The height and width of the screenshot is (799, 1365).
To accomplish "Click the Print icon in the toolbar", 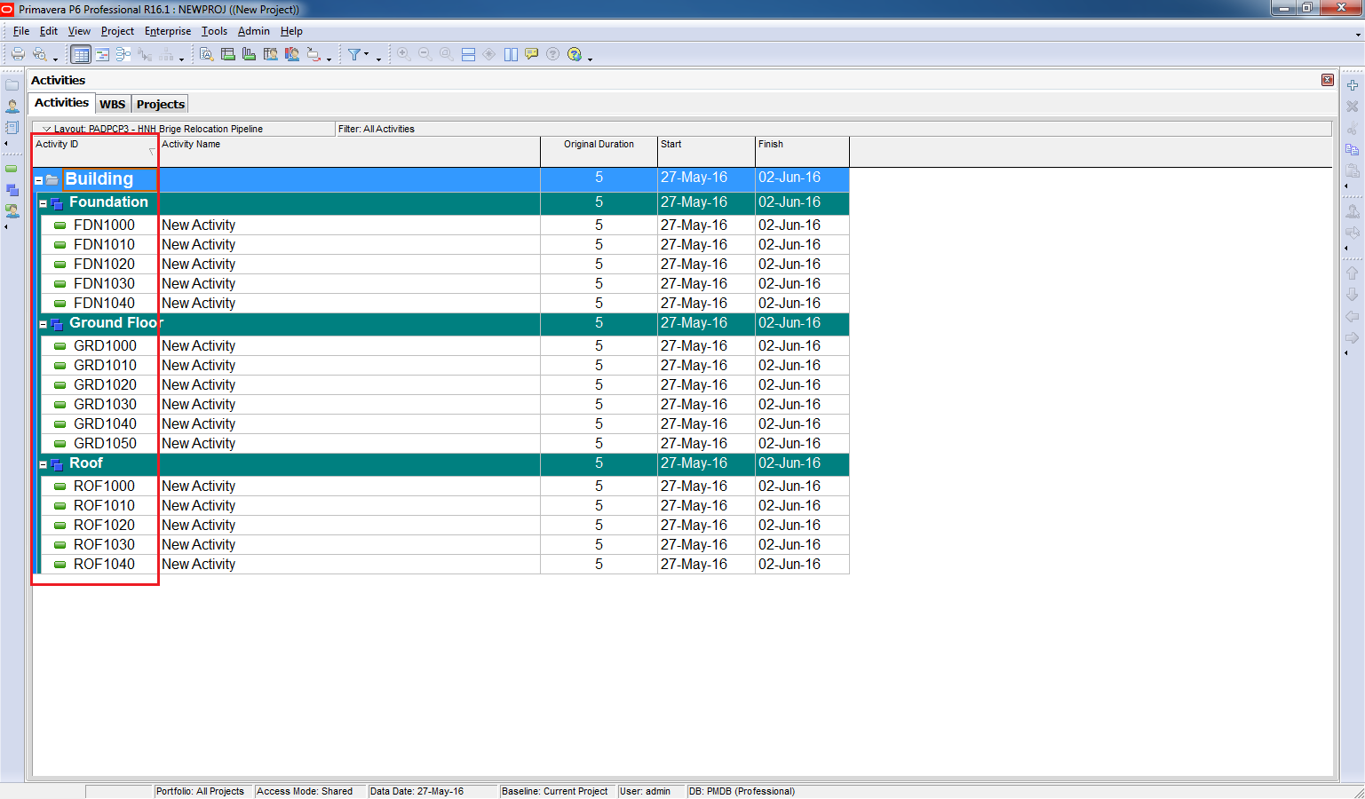I will click(x=18, y=54).
